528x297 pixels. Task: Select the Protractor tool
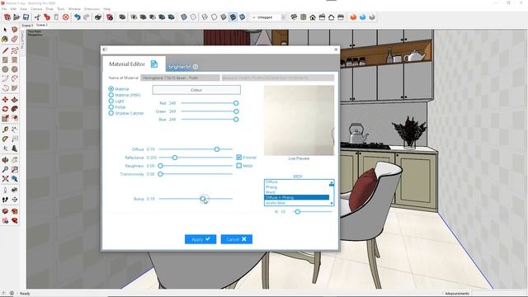click(x=5, y=139)
